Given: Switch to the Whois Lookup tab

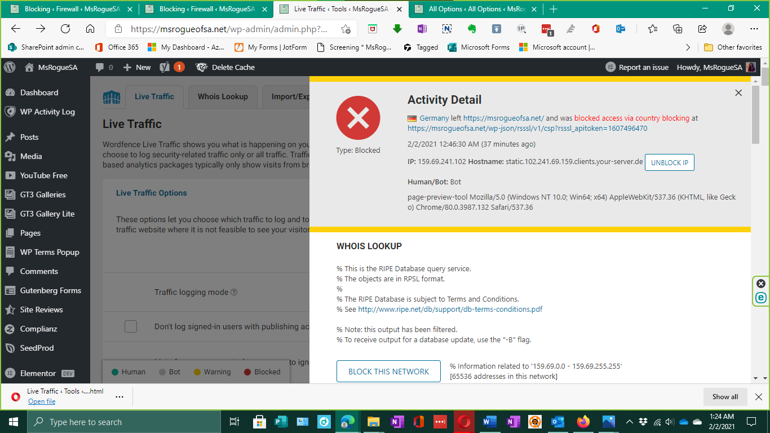Looking at the screenshot, I should [223, 96].
